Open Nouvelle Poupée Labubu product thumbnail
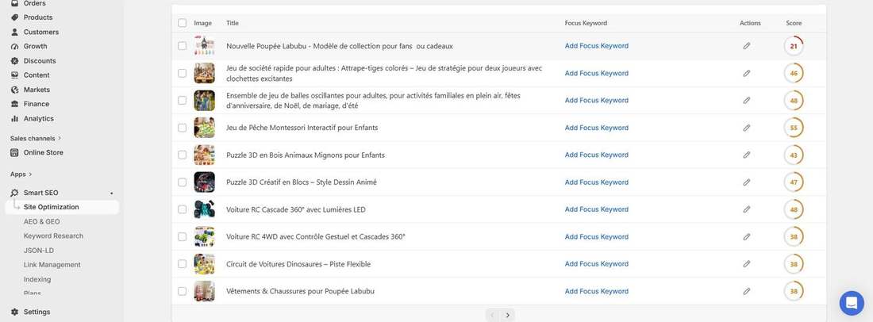 pyautogui.click(x=204, y=45)
